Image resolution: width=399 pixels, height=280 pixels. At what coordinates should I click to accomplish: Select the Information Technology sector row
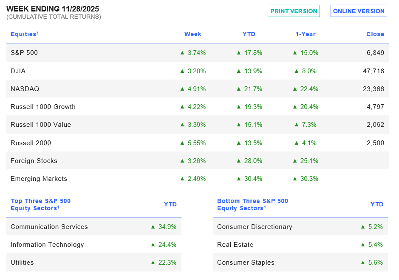coord(94,244)
